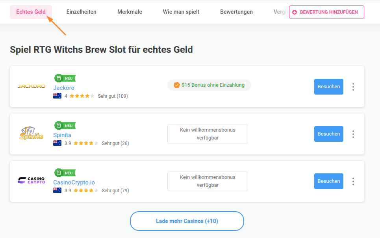380x238 pixels.
Task: Open the Spinita casino link
Action: (x=62, y=135)
